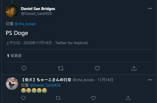The image size is (157, 103).
Task: Open more options for cha_kosan's reply
Action: pos(150,80)
